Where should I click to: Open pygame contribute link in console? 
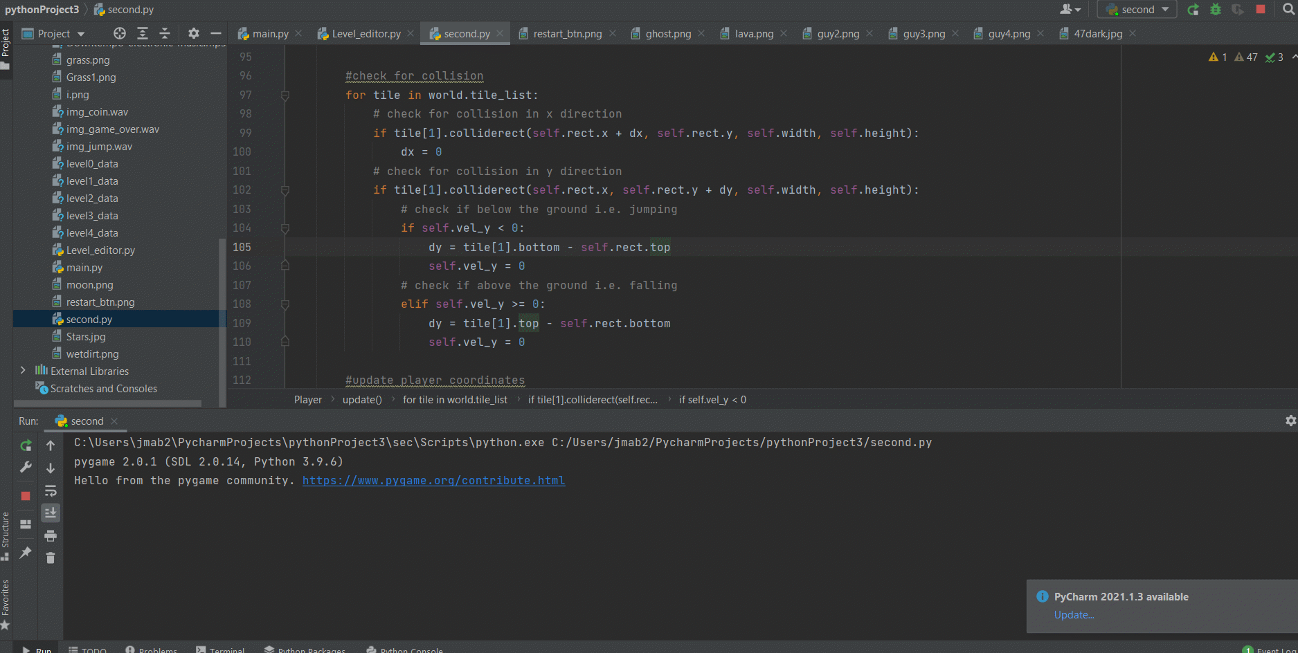tap(433, 481)
